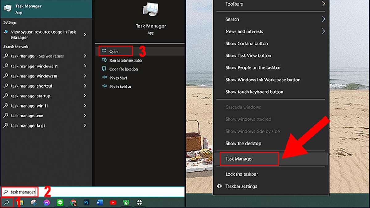Open Messenger from the taskbar

click(x=47, y=202)
